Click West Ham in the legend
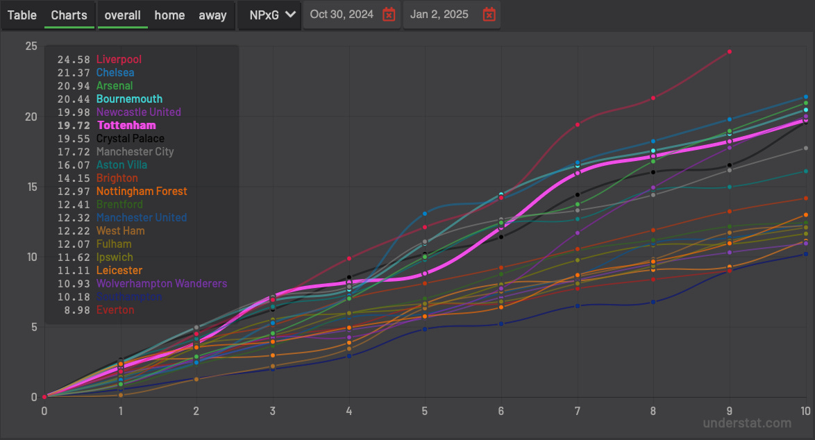Screen dimensions: 815x440 (x=121, y=230)
